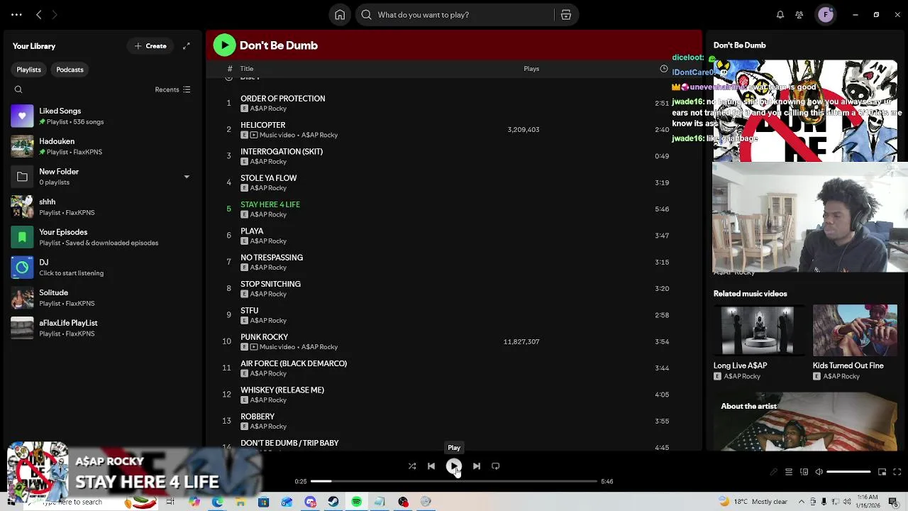Open the Windows Start menu
The height and width of the screenshot is (511, 908).
(12, 502)
